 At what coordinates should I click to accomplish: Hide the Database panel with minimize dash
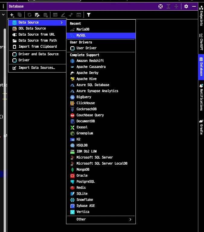click(194, 6)
